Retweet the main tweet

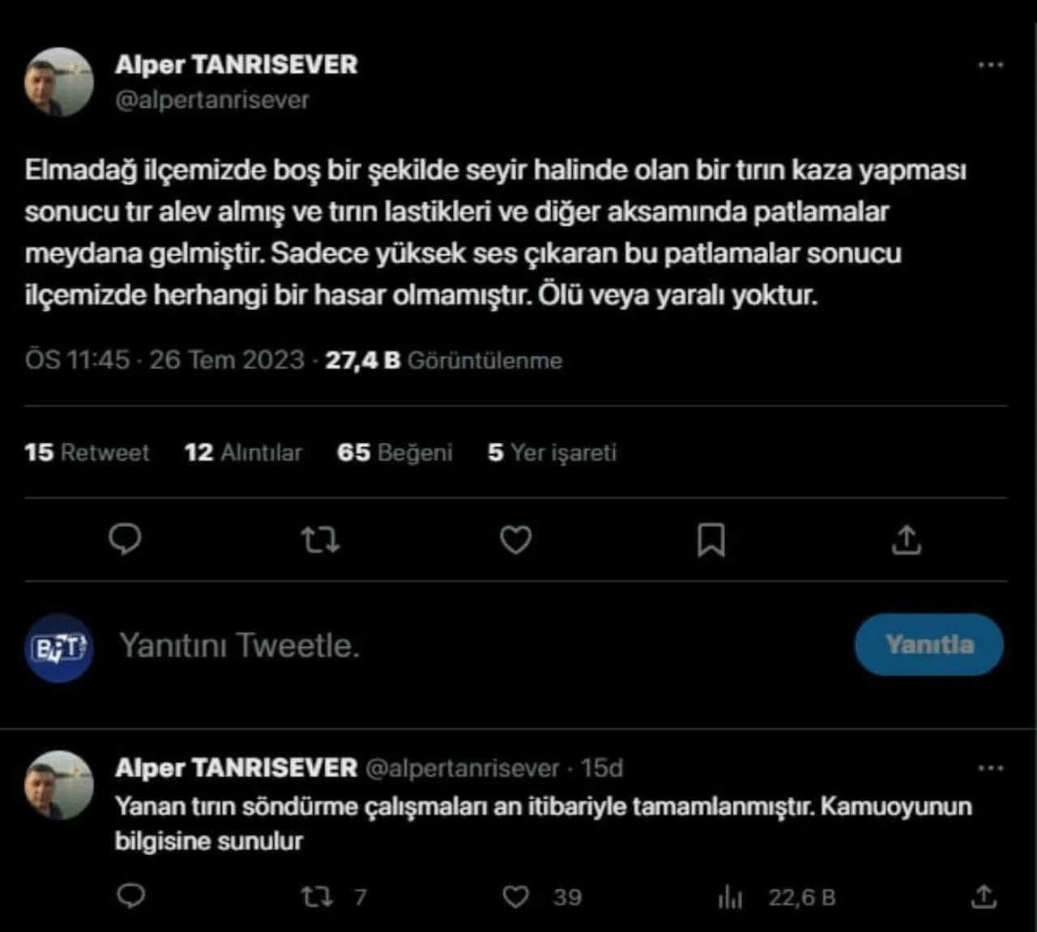click(x=320, y=539)
